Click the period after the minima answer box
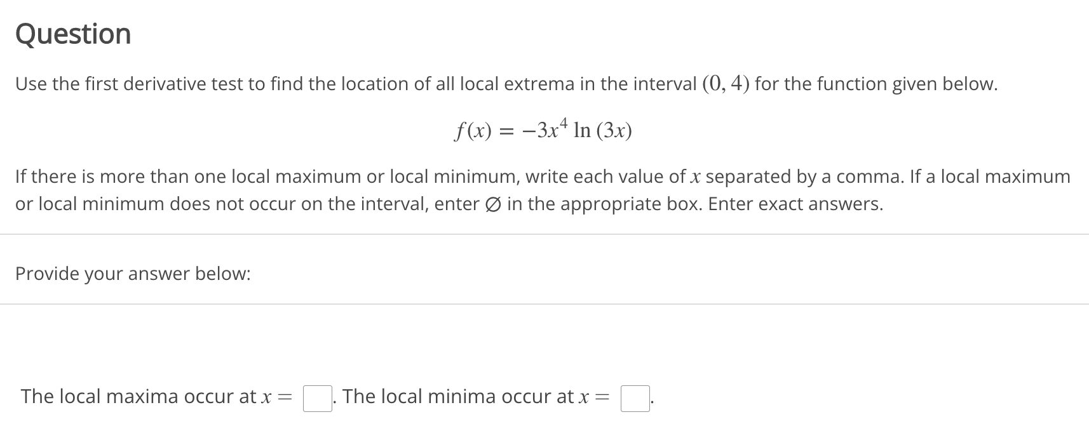The height and width of the screenshot is (438, 1089). click(x=651, y=401)
